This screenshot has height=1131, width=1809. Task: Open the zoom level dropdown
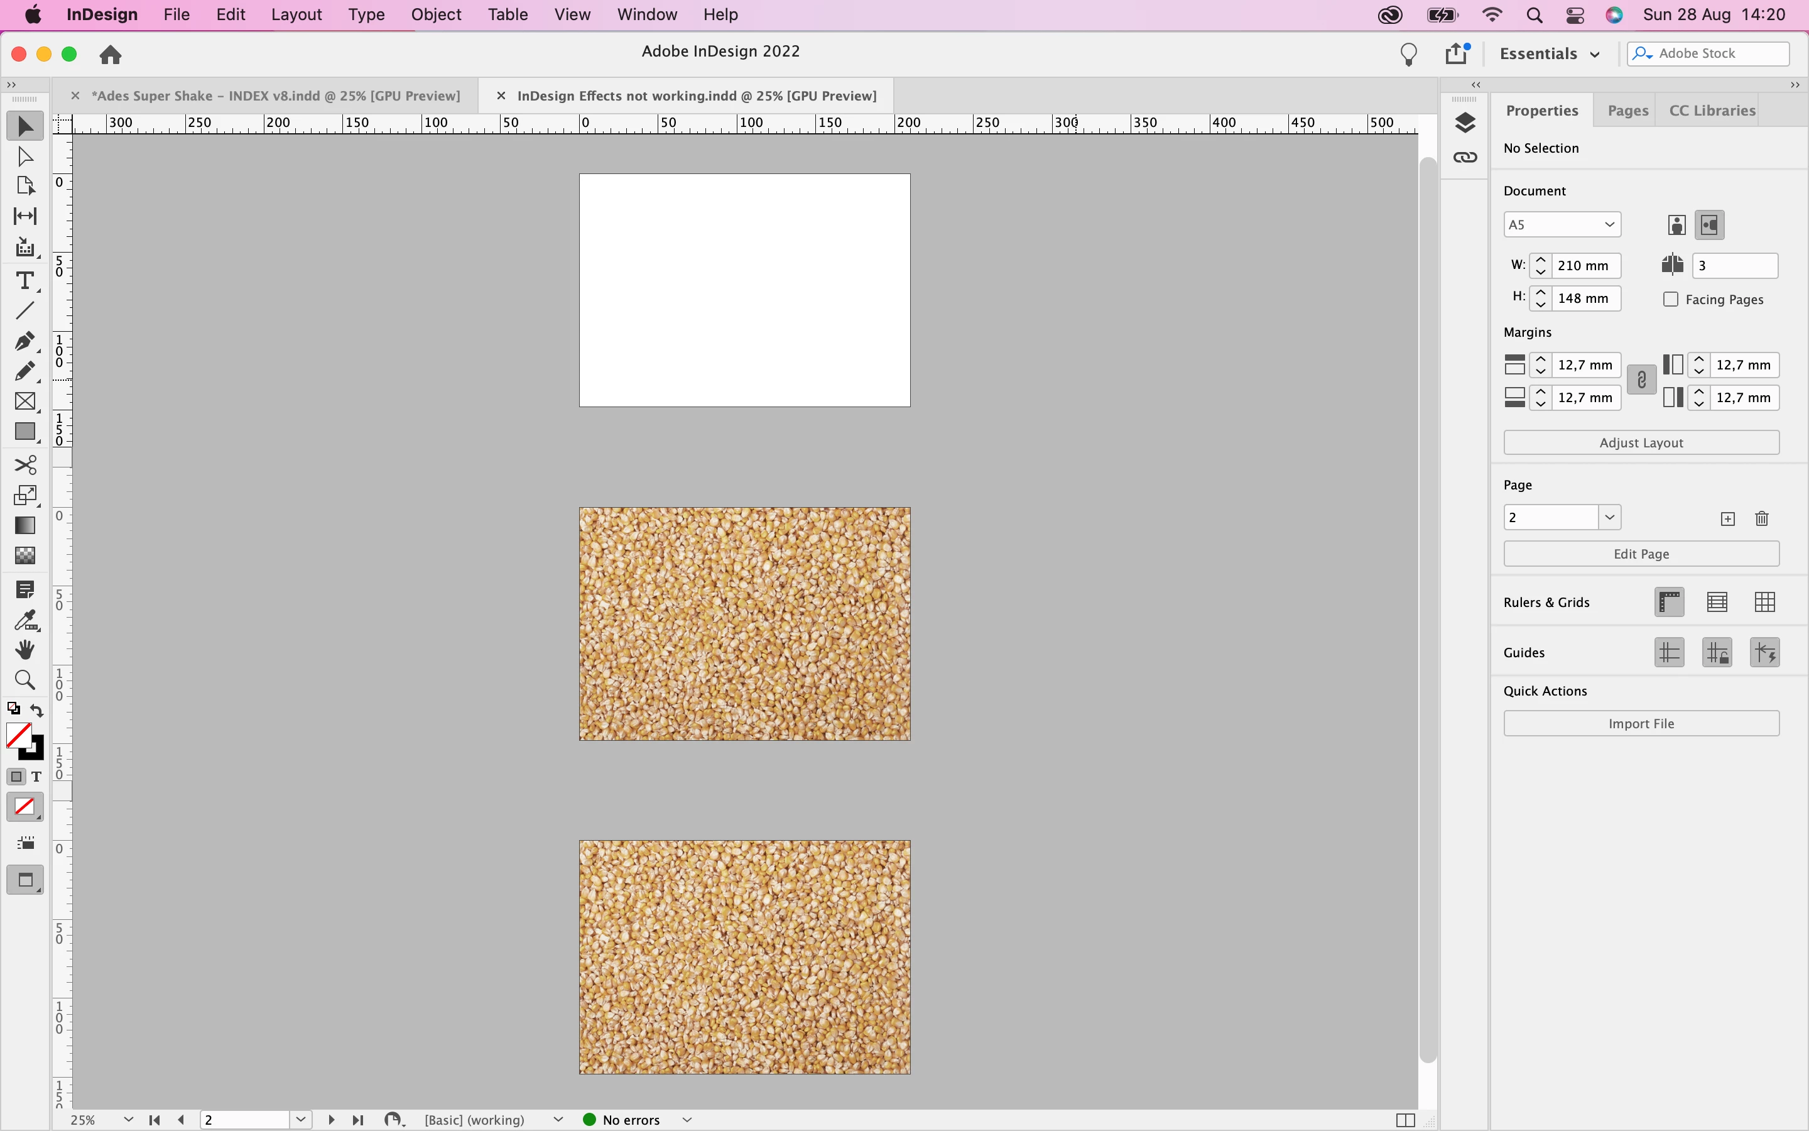pos(128,1120)
